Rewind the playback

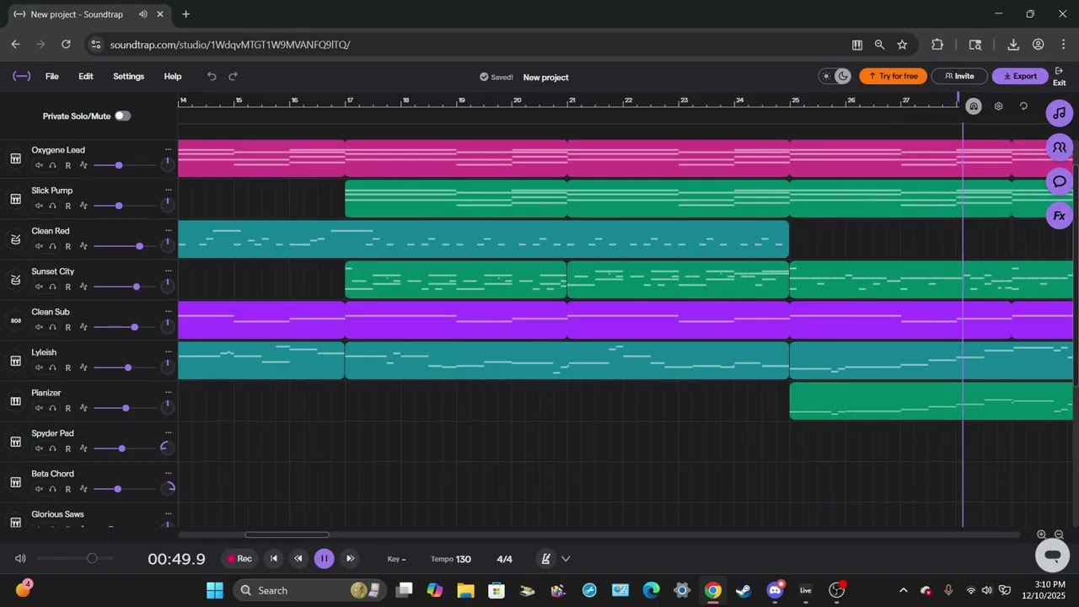[x=298, y=558]
